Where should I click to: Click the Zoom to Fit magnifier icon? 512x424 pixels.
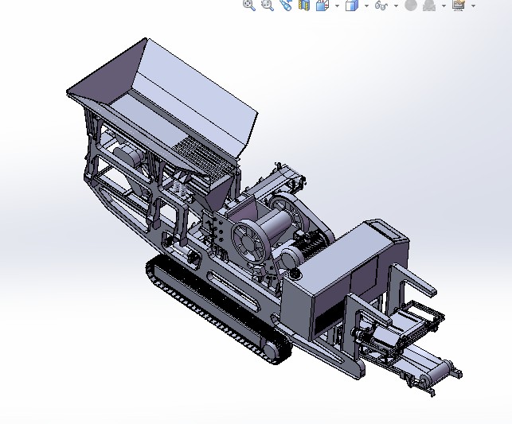pos(249,5)
